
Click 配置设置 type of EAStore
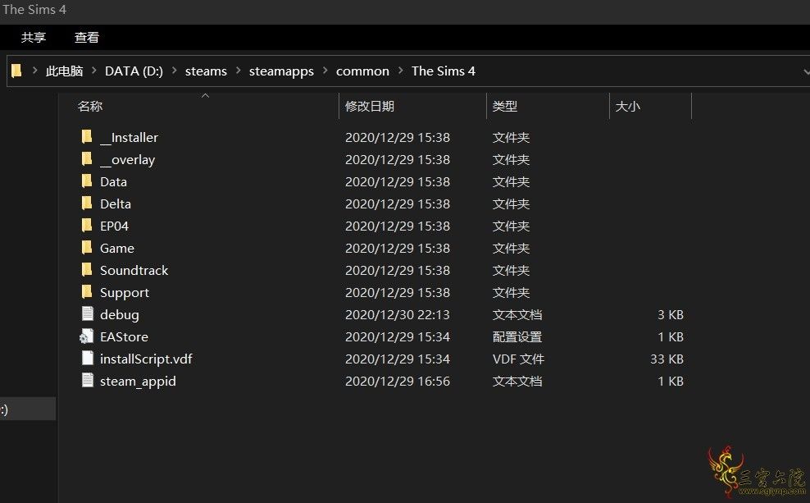tap(517, 336)
